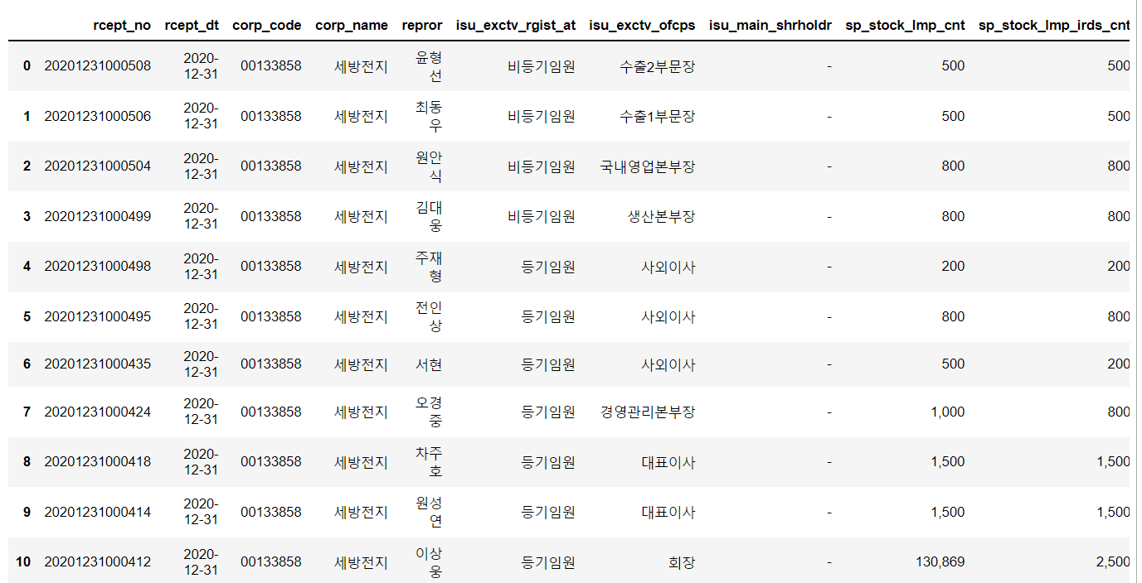The height and width of the screenshot is (583, 1142).
Task: Click row index 0
Action: click(27, 65)
